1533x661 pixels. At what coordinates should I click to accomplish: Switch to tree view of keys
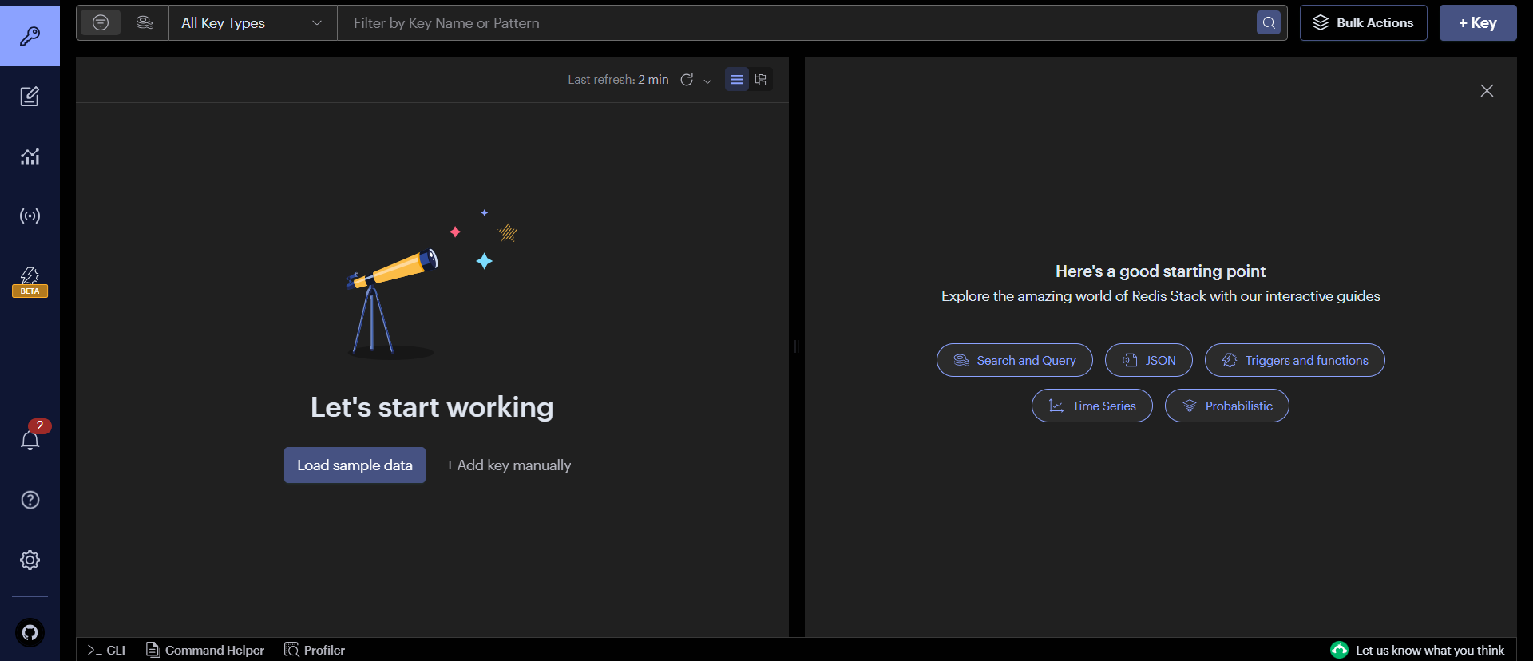click(761, 80)
